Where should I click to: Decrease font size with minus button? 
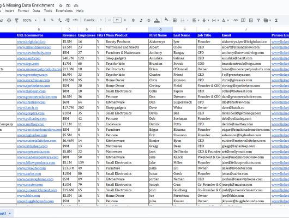110,20
